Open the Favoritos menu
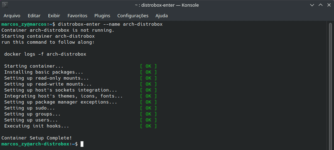The image size is (334, 150). tap(77, 16)
